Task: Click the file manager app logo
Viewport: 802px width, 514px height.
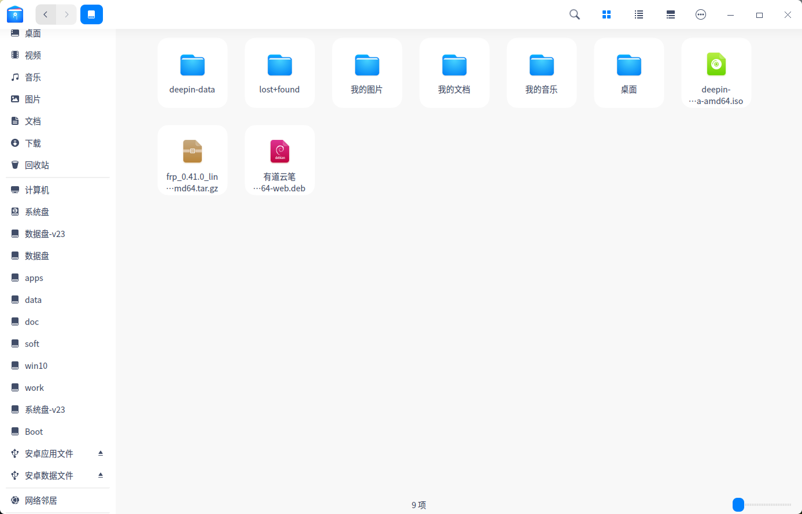Action: [x=15, y=14]
